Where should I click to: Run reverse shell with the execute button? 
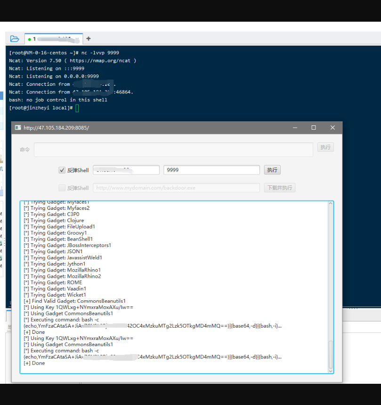coord(272,170)
